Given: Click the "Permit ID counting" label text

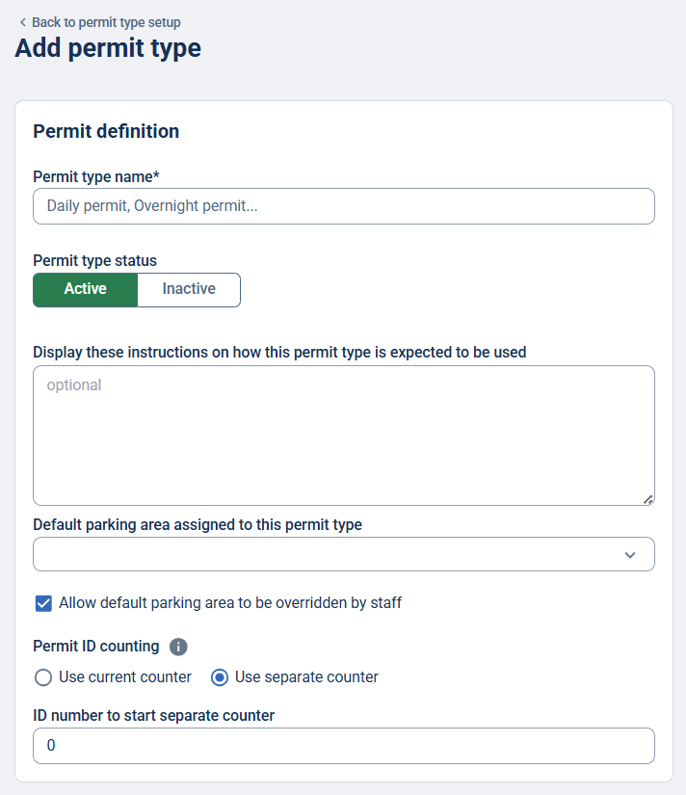Looking at the screenshot, I should pos(95,646).
